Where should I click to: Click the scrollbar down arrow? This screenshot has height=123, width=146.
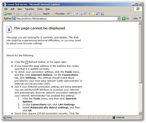(x=140, y=113)
